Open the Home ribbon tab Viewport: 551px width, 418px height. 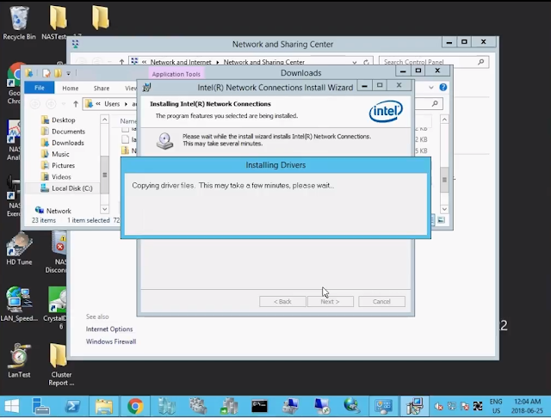71,88
